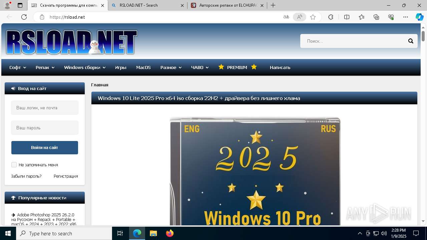Launch Firefox from the taskbar
Viewport: 427px width, 240px height.
169,233
